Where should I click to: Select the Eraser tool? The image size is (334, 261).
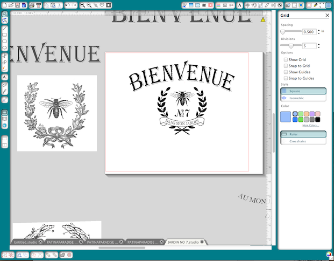[4, 85]
